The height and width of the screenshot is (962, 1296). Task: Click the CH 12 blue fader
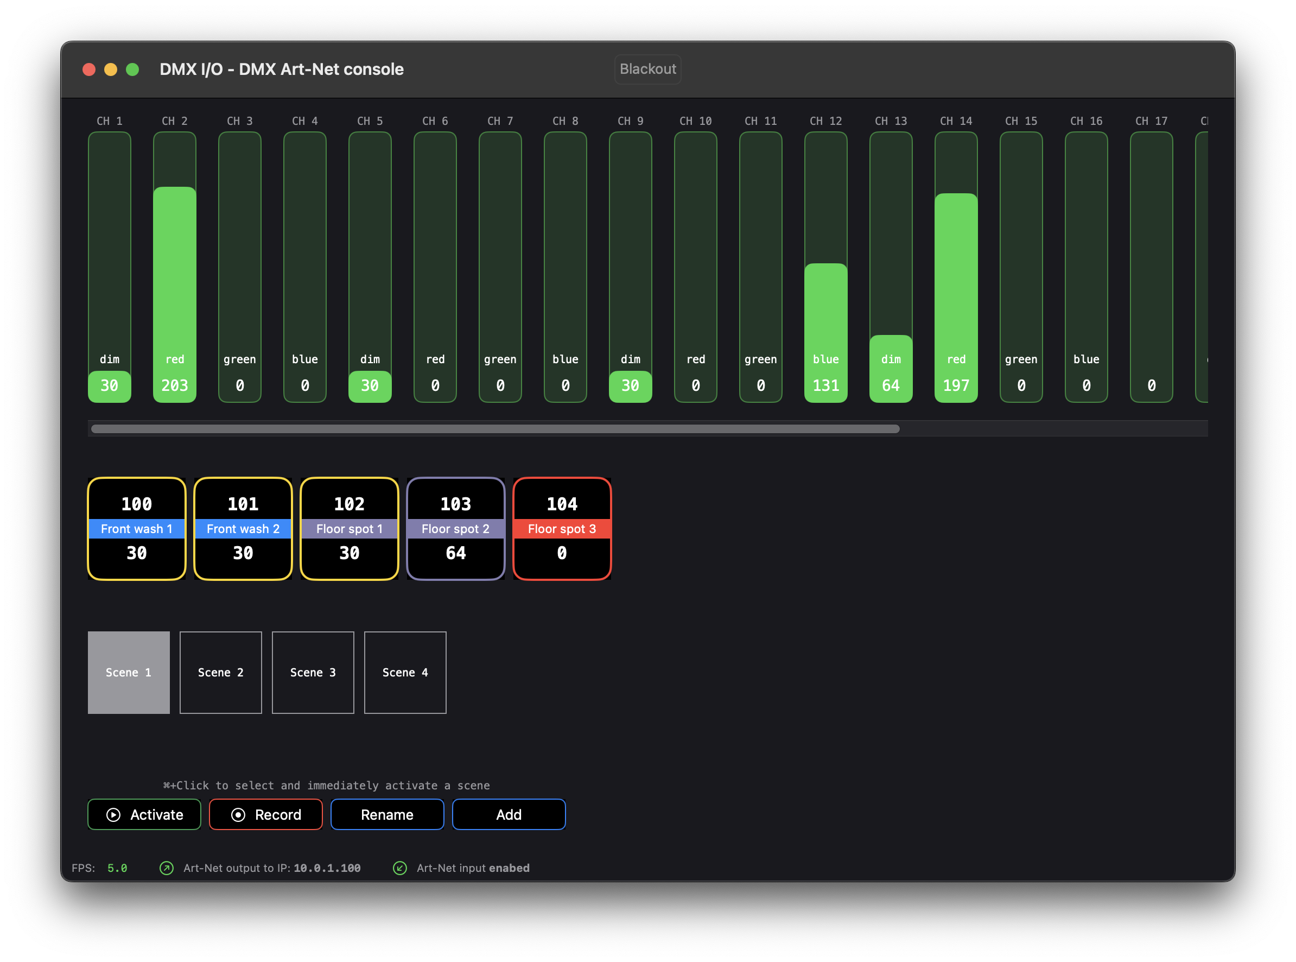pos(826,267)
